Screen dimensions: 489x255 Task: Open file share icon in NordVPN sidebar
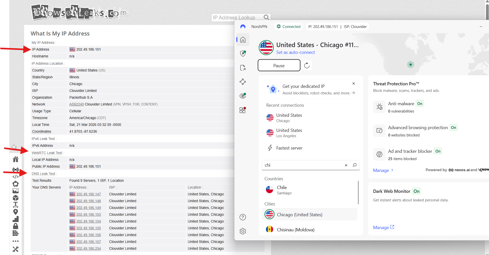[243, 68]
